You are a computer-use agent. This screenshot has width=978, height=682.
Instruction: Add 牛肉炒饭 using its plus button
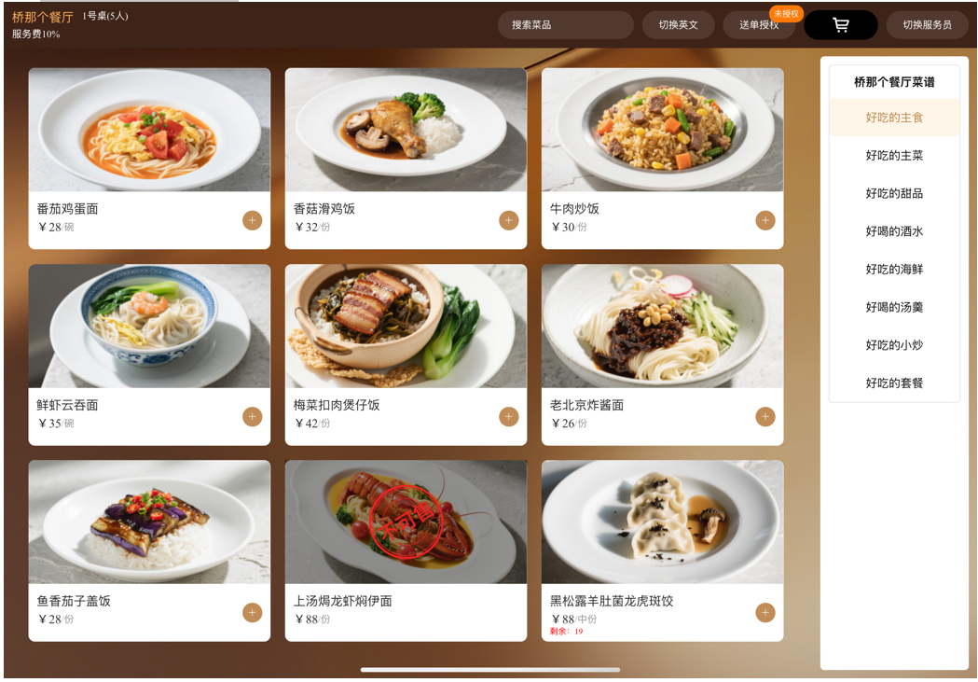click(765, 220)
